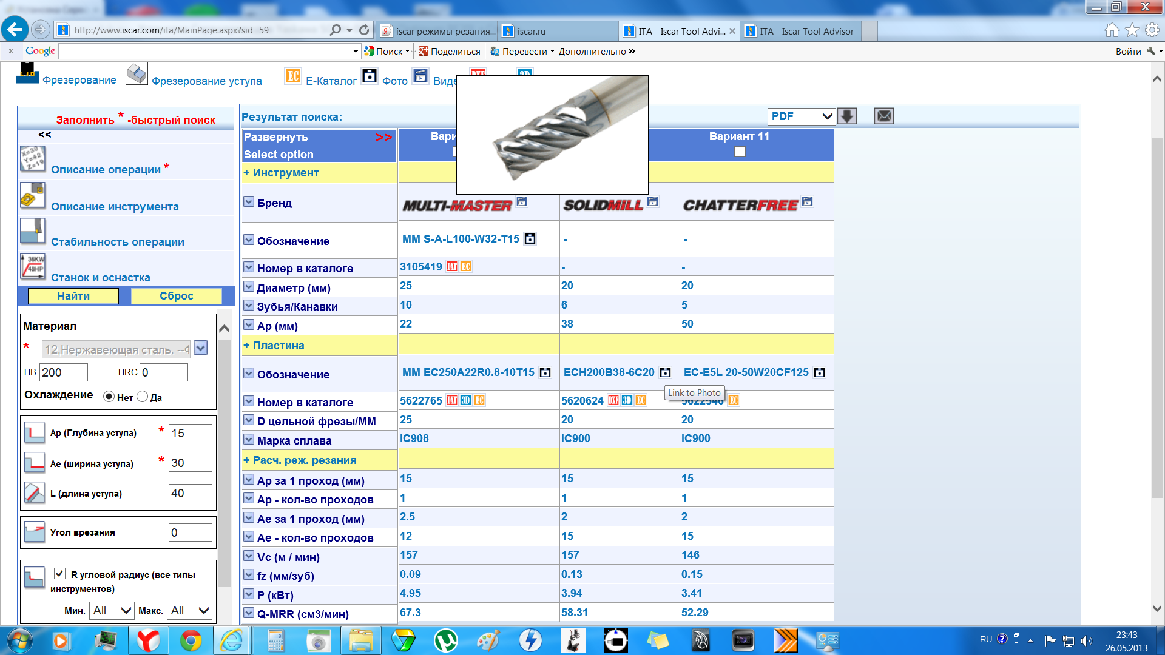Viewport: 1165px width, 655px height.
Task: Click the Найти button
Action: coord(73,296)
